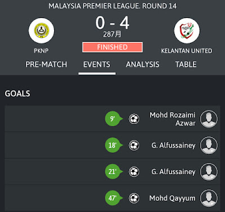Open the ANALYSIS tab
Image resolution: width=225 pixels, height=212 pixels.
(x=143, y=64)
